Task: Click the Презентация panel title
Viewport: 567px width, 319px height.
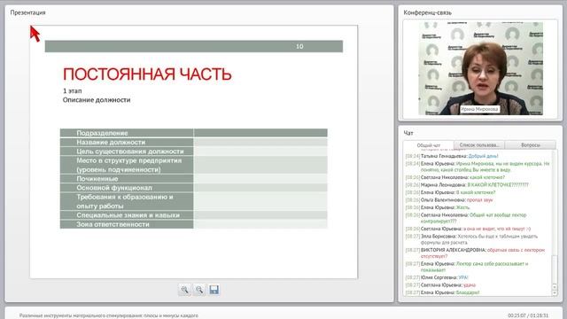Action: click(x=27, y=12)
